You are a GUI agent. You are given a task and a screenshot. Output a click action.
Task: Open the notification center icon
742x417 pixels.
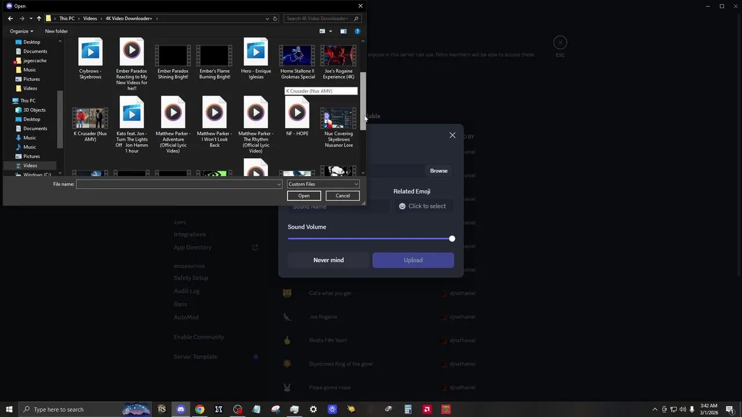[730, 409]
